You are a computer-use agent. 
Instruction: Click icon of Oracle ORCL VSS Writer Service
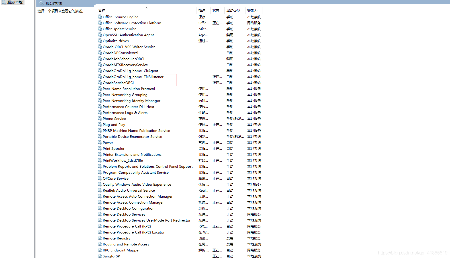(x=100, y=47)
